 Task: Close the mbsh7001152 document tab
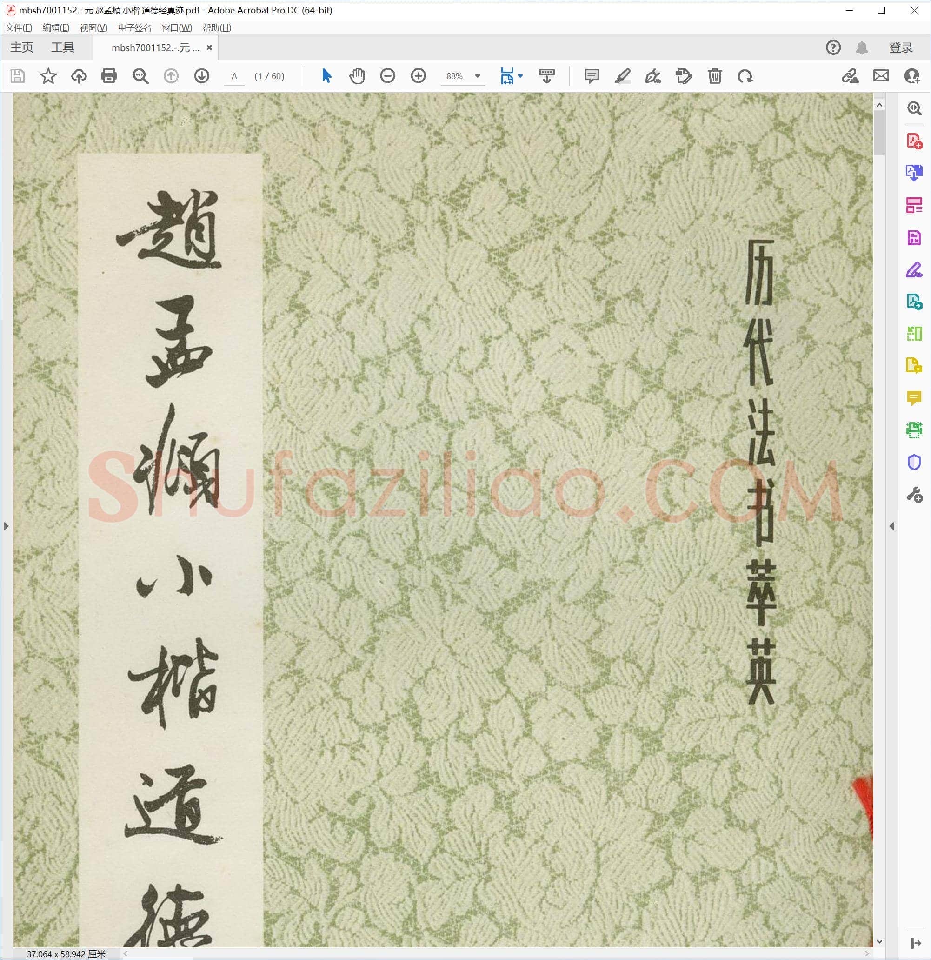click(x=209, y=47)
